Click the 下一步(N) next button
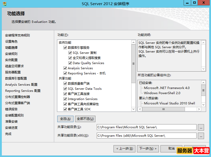Image resolution: width=211 pixels, height=157 pixels. pos(148,149)
